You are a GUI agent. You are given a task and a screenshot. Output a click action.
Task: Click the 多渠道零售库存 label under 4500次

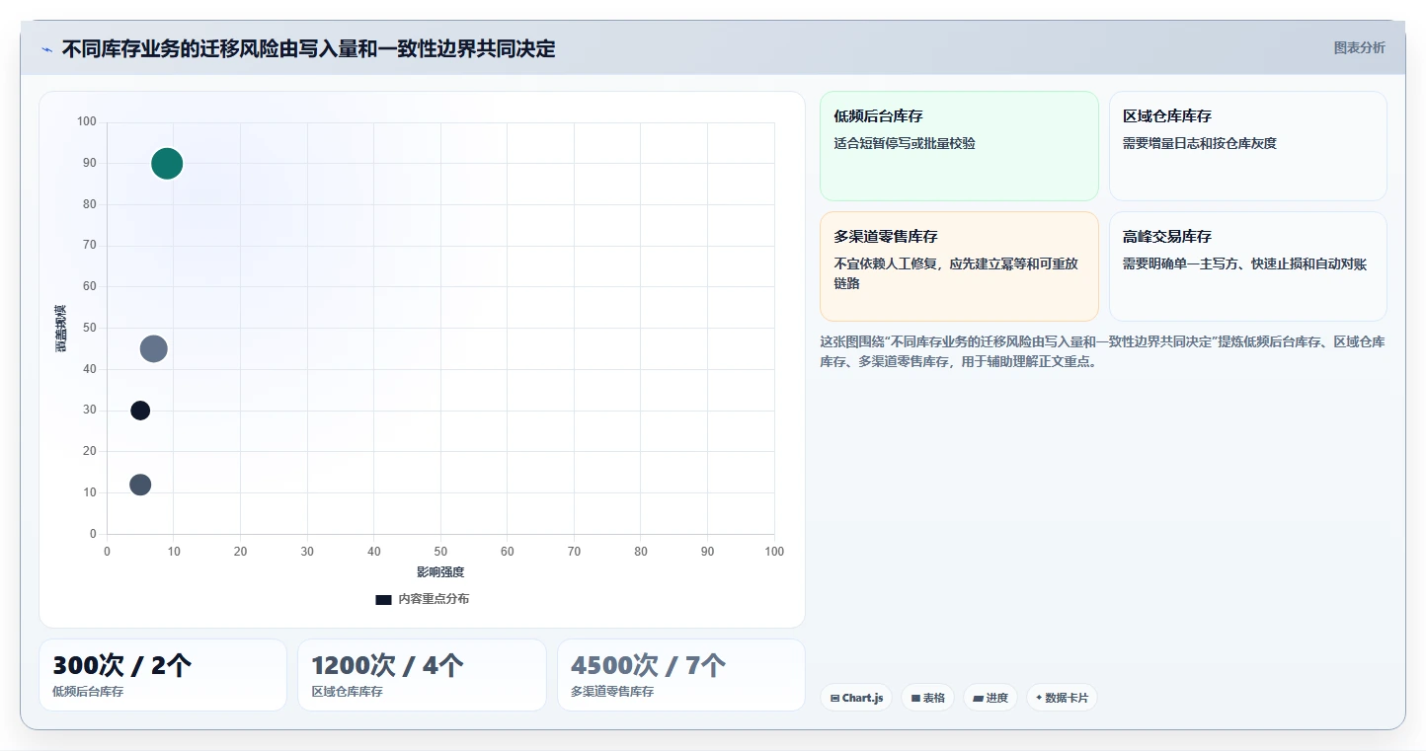coord(612,692)
